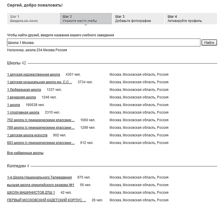Choose 752 школа с гимназическими классами
Viewport: 220px width, 206px height.
point(41,120)
